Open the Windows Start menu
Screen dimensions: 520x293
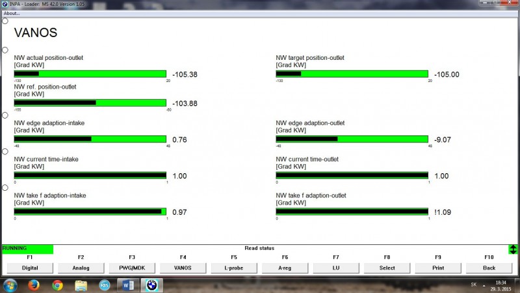click(x=10, y=285)
